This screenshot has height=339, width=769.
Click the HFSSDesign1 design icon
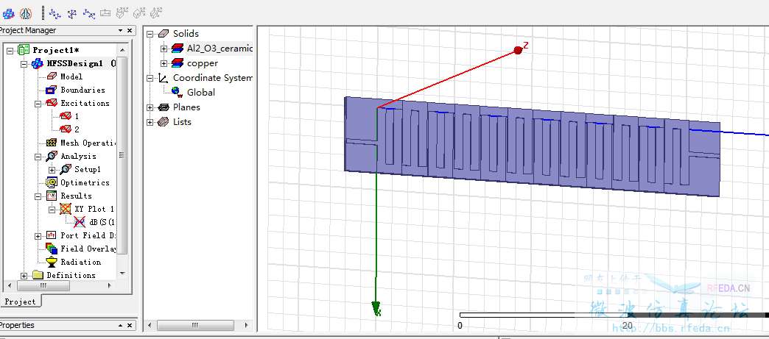tap(38, 64)
